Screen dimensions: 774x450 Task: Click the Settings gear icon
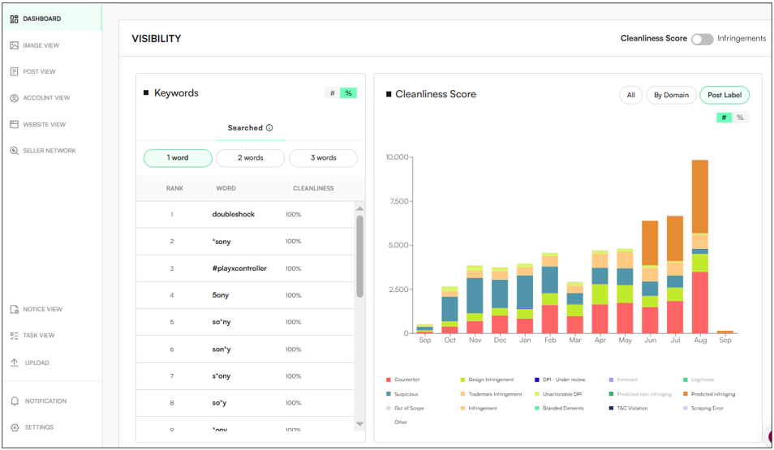pyautogui.click(x=15, y=427)
